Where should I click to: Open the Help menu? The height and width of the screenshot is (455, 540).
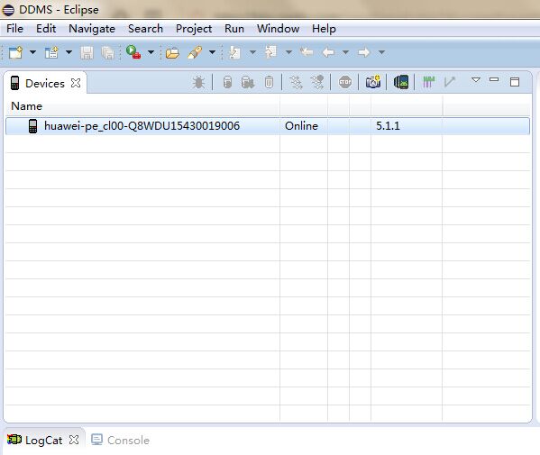point(324,29)
